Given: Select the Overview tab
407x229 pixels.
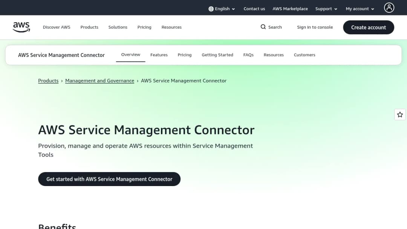Looking at the screenshot, I should 130,55.
